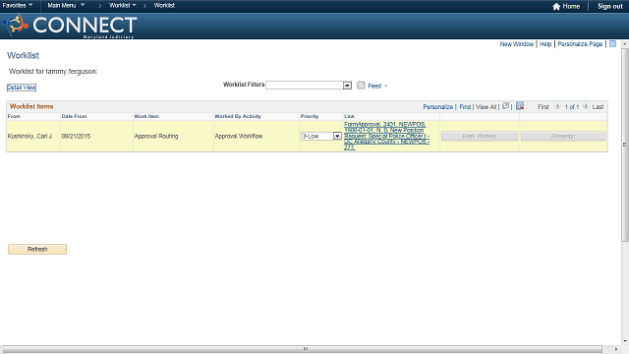Click the Home house icon
The height and width of the screenshot is (354, 629).
pyautogui.click(x=556, y=7)
